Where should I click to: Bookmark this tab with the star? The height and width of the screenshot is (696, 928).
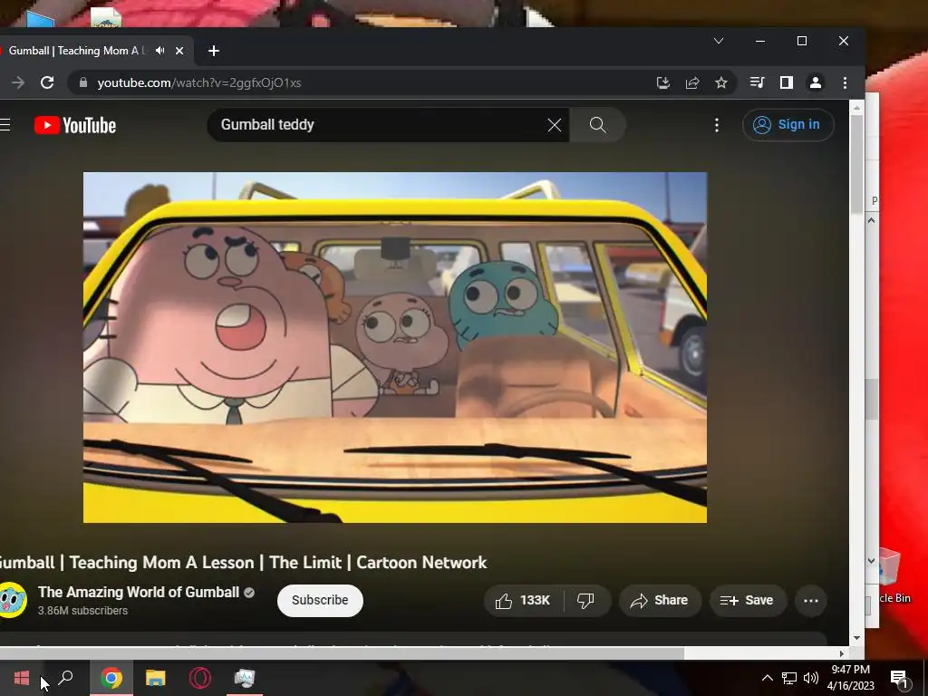(720, 82)
